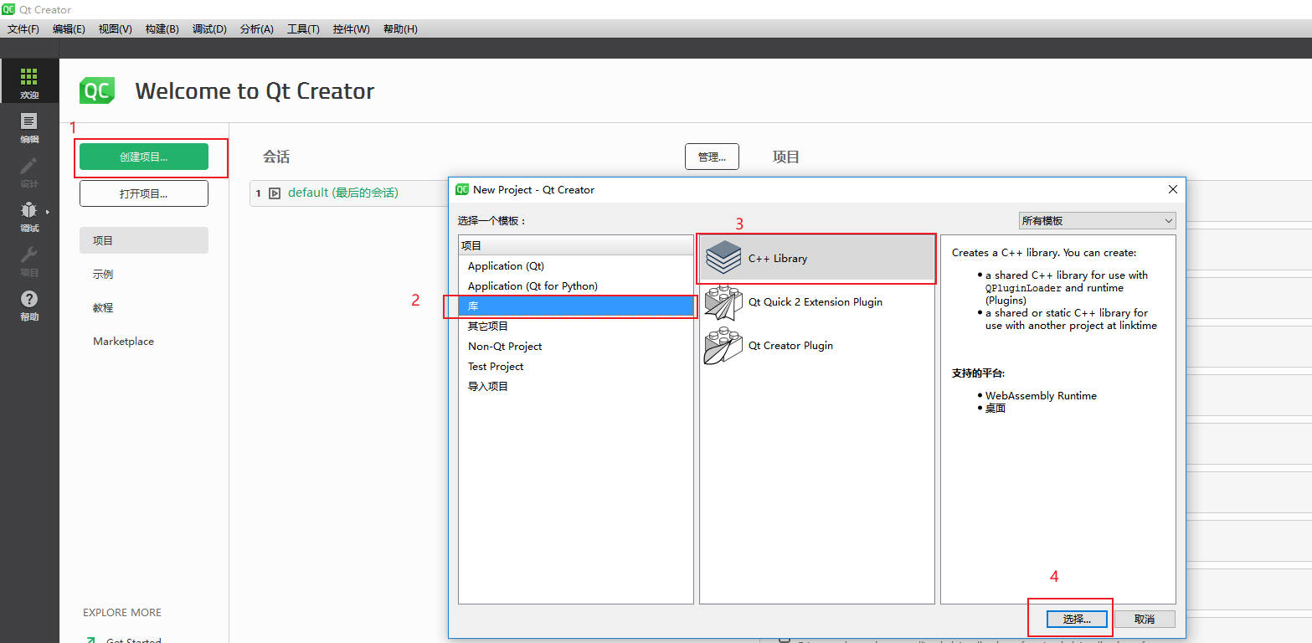The width and height of the screenshot is (1312, 643).
Task: Switch to the Edit (编辑) mode
Action: 29,127
